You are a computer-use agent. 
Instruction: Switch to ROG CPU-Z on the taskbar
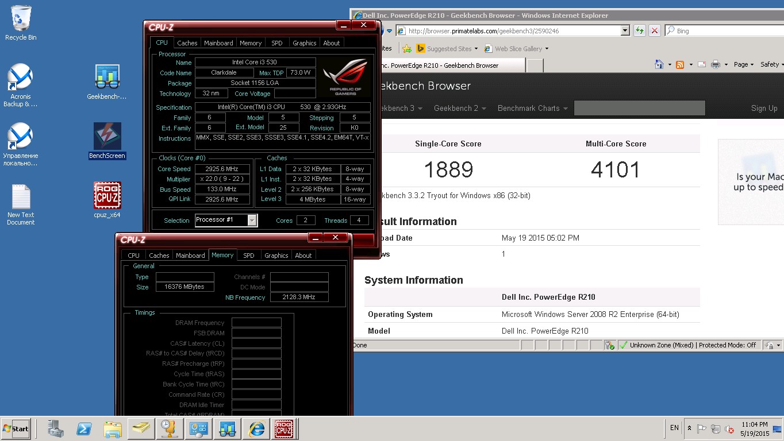[285, 428]
